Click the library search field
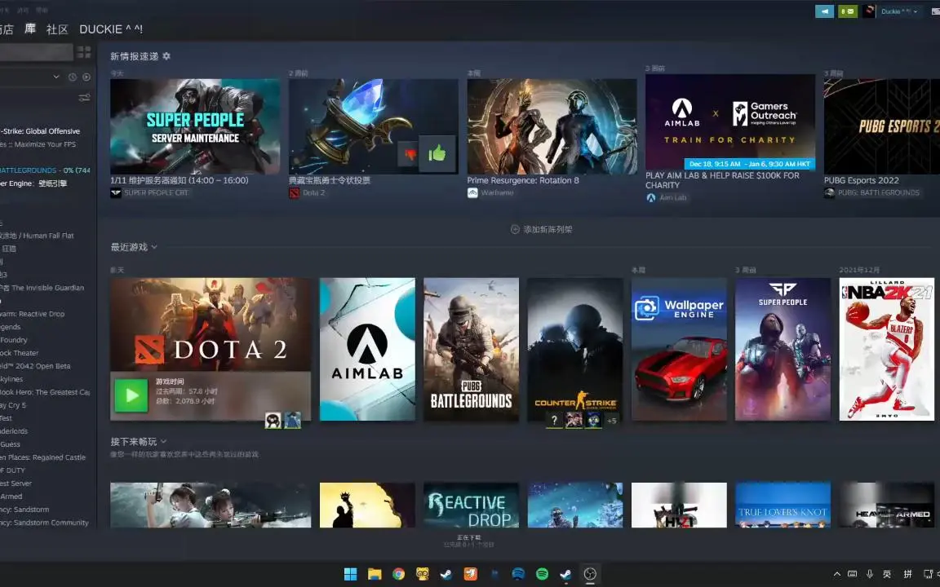 (x=36, y=52)
